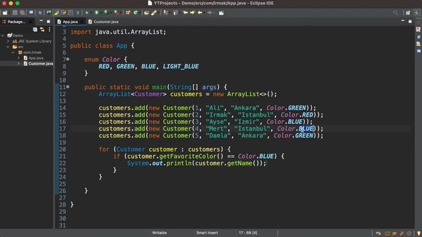Click the pencil Search icon in toolbar
This screenshot has width=422, height=237.
[154, 13]
